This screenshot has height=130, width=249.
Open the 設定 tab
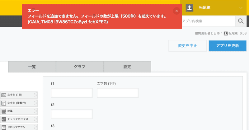[127, 67]
